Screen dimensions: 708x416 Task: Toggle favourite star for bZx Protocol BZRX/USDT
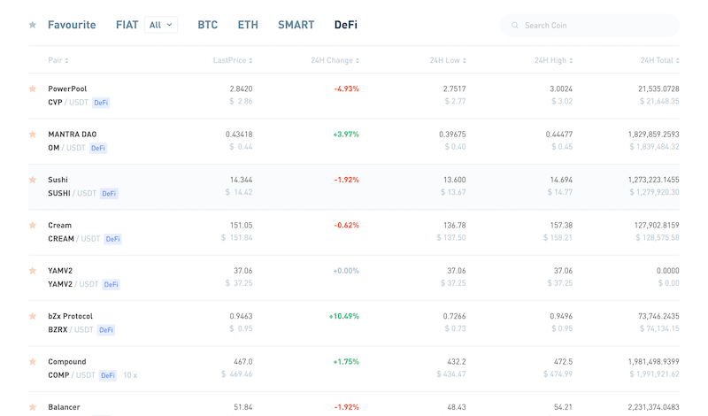point(33,316)
